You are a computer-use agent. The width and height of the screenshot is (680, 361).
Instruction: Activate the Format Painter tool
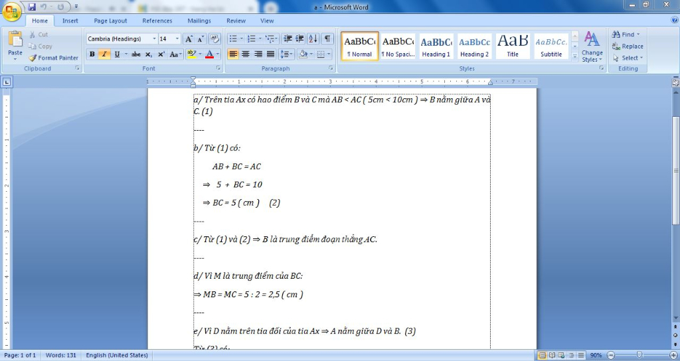(x=54, y=58)
